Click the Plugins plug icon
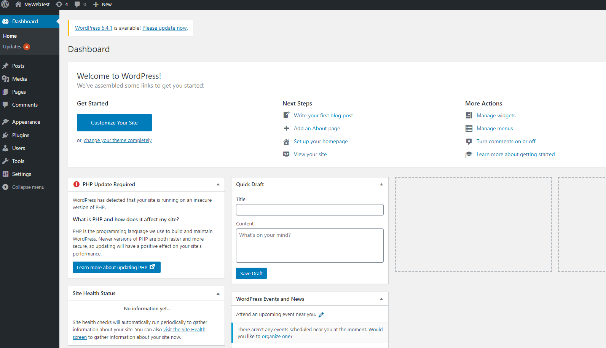606x348 pixels. [x=5, y=135]
